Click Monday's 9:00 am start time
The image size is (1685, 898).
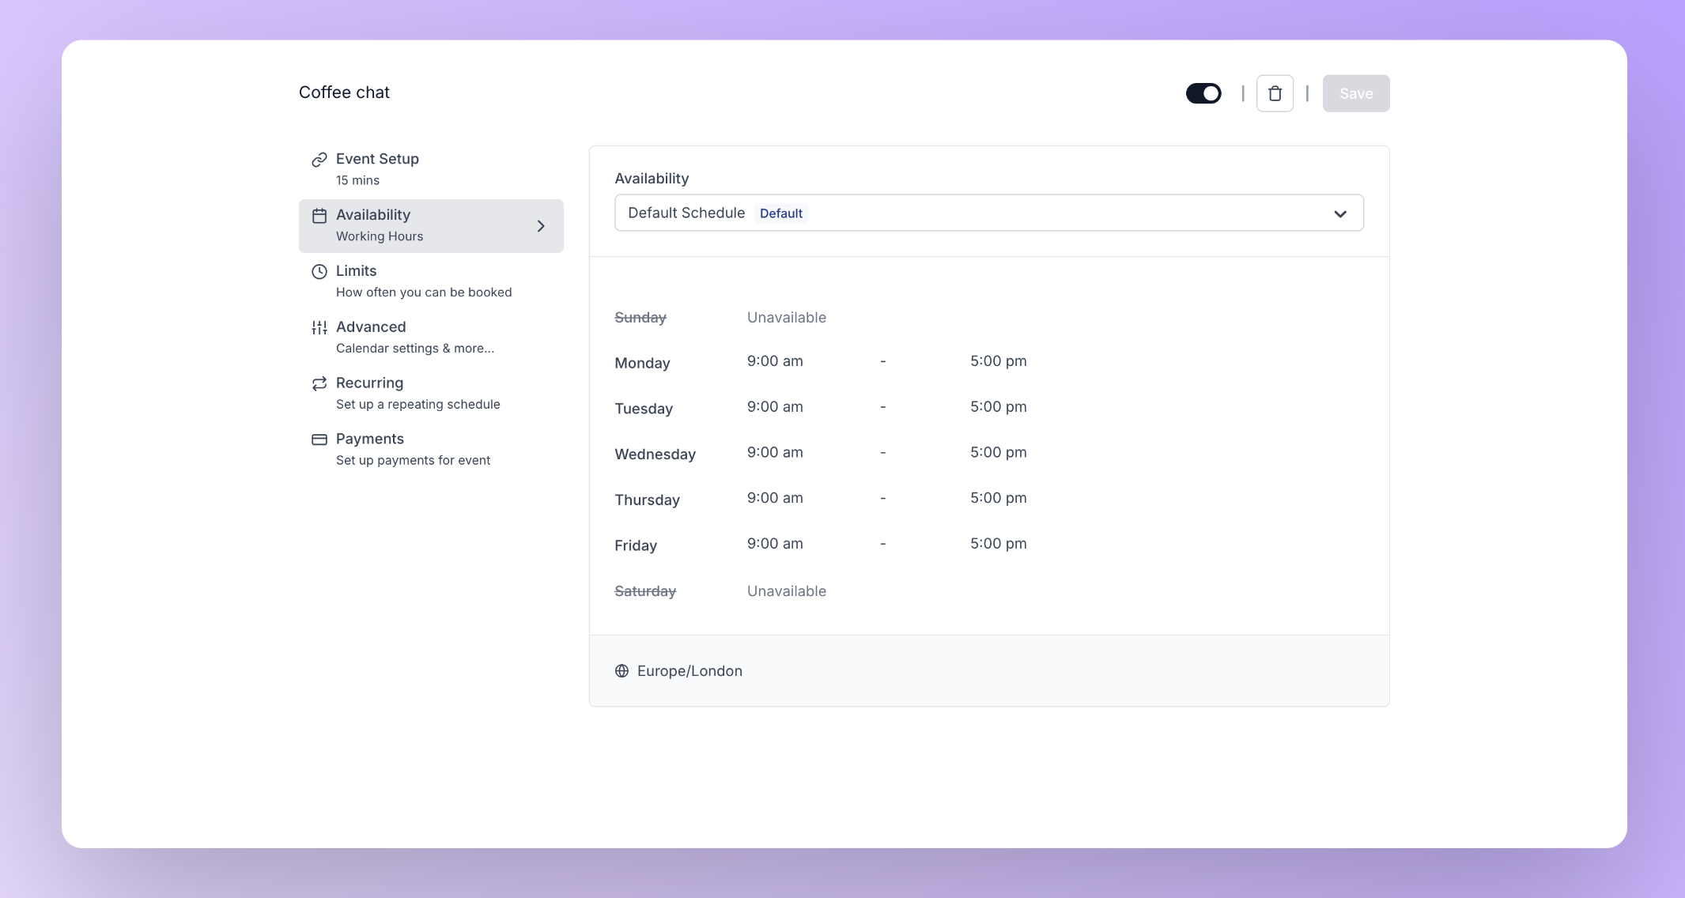775,360
